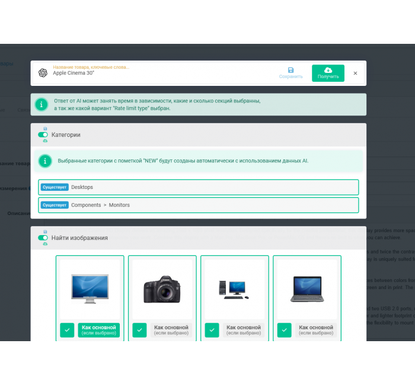Click Как основной under the camera image
The image size is (415, 385).
click(x=171, y=330)
